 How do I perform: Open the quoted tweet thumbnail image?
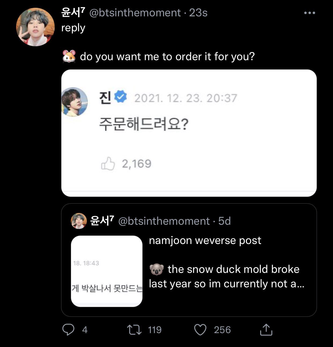pos(106,271)
